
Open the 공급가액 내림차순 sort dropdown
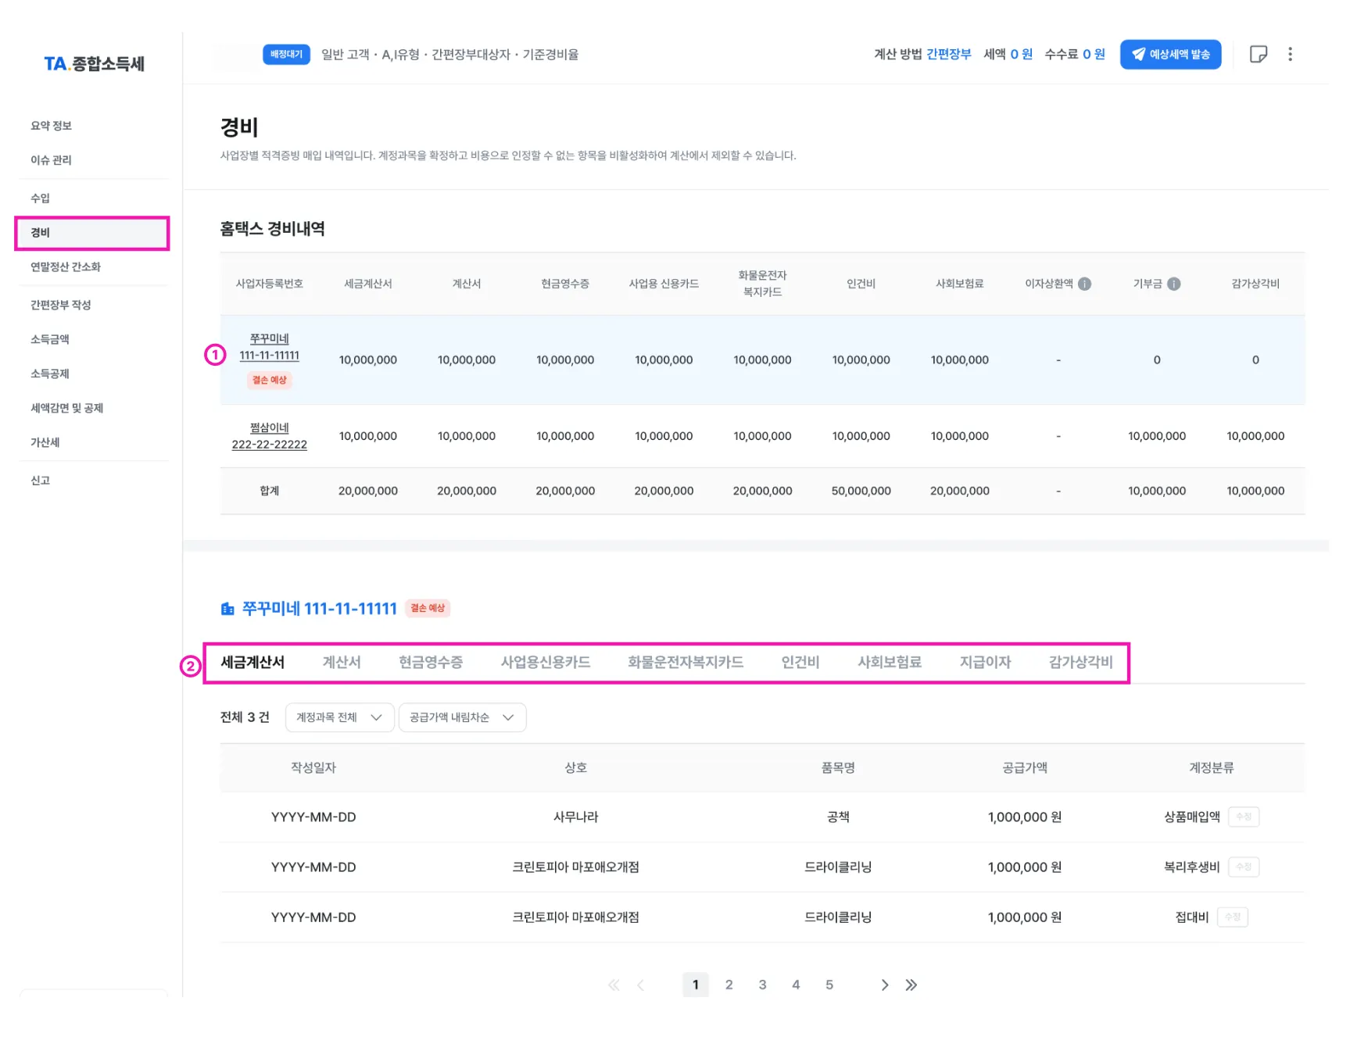click(x=462, y=717)
